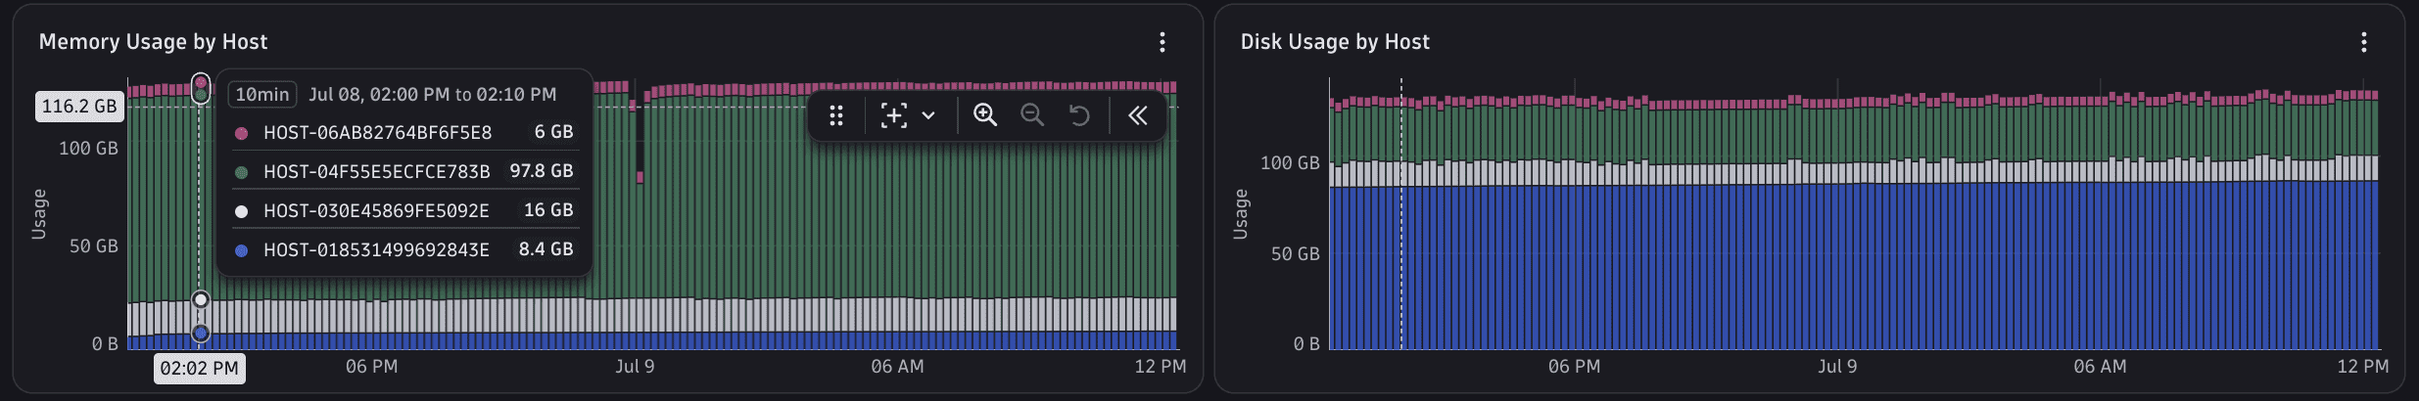Select the HOST-06AB82764BF6F5E8 tooltip row
The height and width of the screenshot is (401, 2419).
(404, 132)
